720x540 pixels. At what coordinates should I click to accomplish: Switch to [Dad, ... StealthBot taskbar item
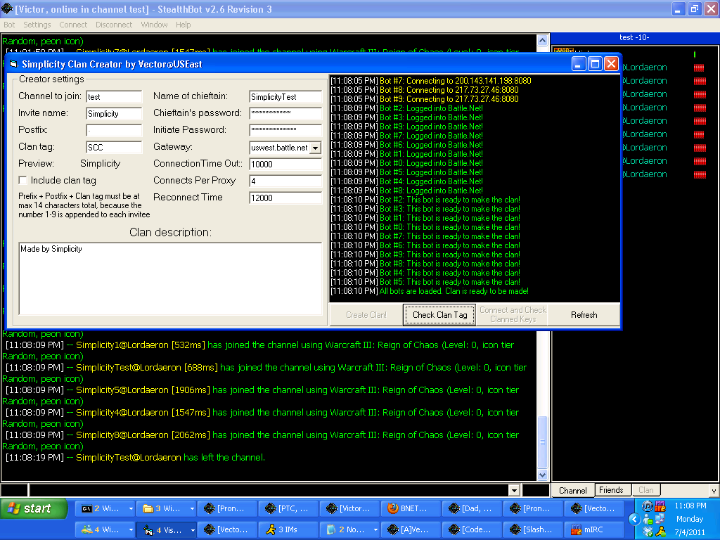point(472,508)
